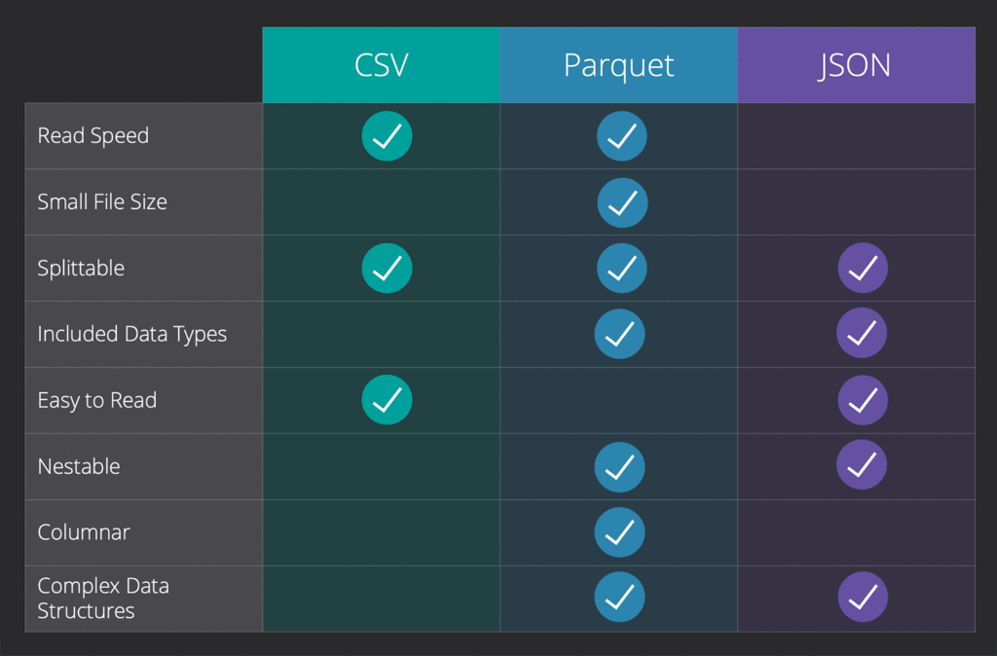
Task: Select the Parquet column header
Action: (x=618, y=65)
